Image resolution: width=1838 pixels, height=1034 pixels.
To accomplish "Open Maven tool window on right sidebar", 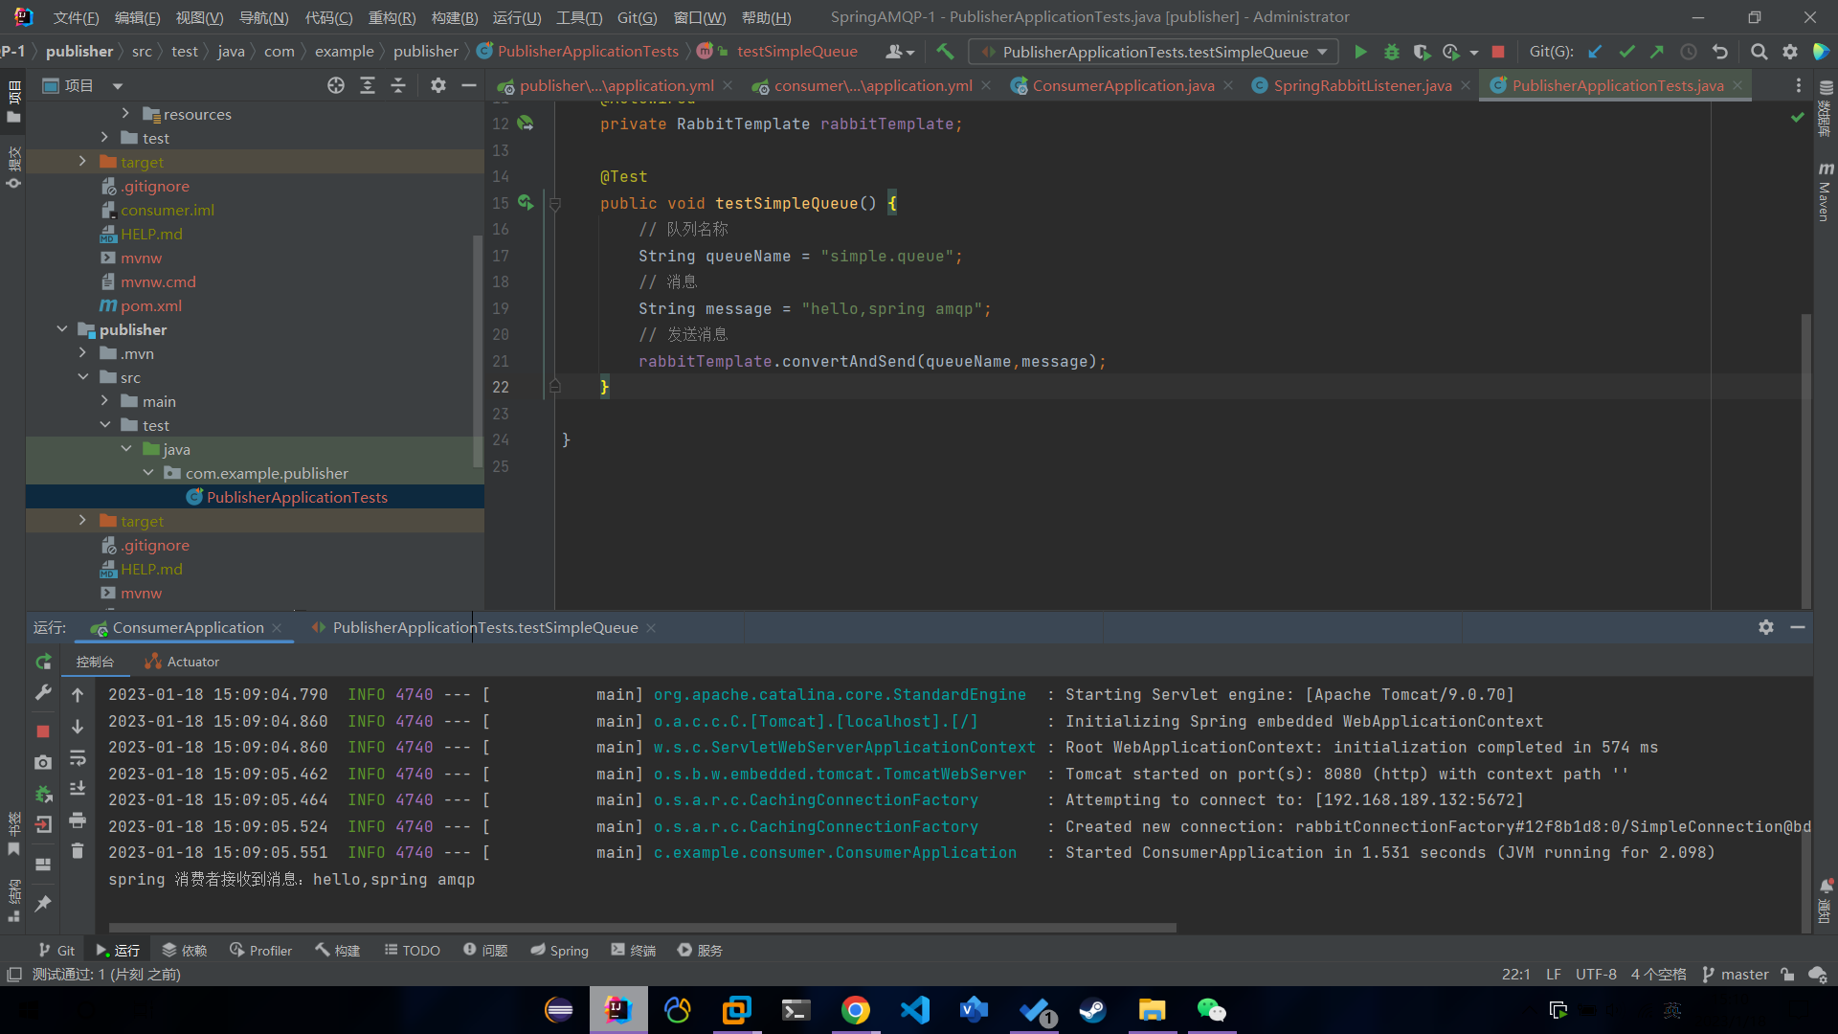I will (1826, 191).
